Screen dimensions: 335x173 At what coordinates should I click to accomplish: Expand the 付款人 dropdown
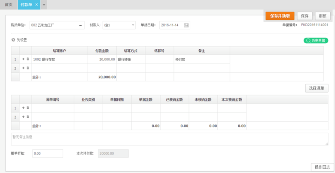coord(133,25)
